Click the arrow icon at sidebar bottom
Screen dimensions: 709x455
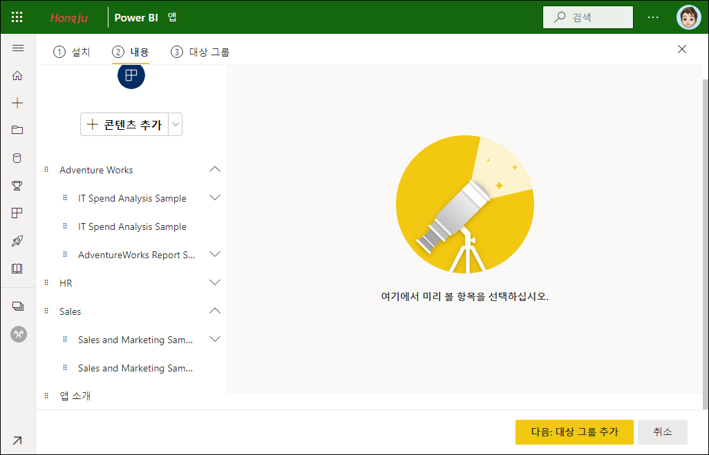17,441
